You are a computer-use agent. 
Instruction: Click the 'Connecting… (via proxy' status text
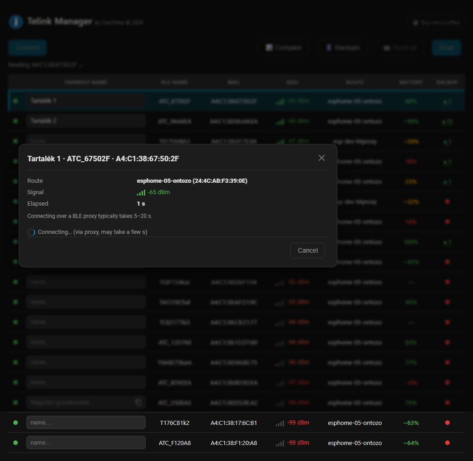(x=92, y=232)
